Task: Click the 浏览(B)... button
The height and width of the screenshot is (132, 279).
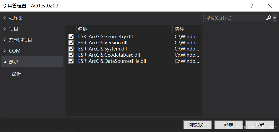Action: [x=198, y=125]
